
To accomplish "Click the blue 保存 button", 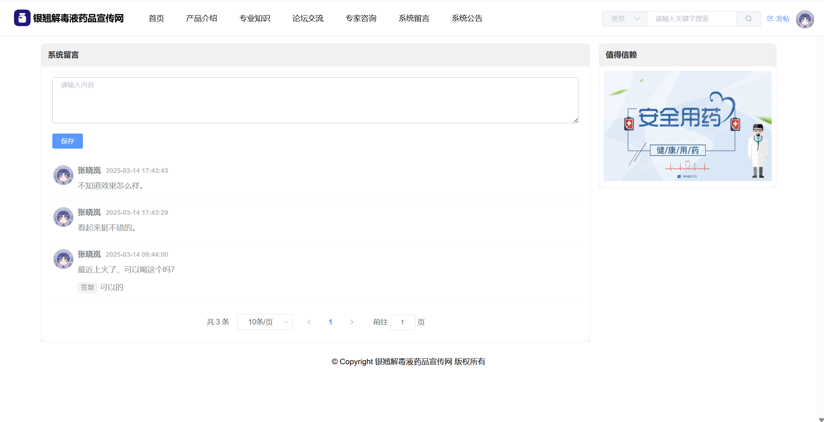I will click(67, 141).
